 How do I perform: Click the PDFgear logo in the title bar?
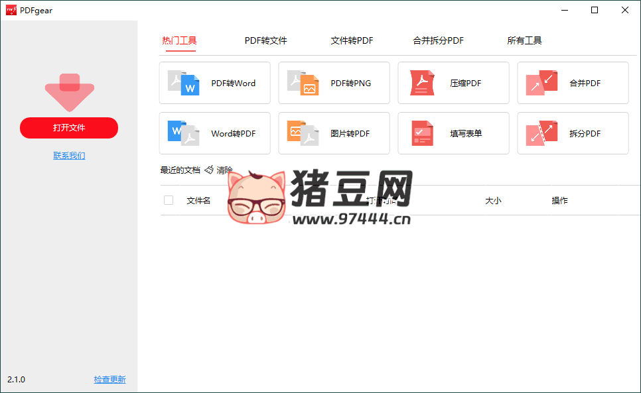coord(11,10)
